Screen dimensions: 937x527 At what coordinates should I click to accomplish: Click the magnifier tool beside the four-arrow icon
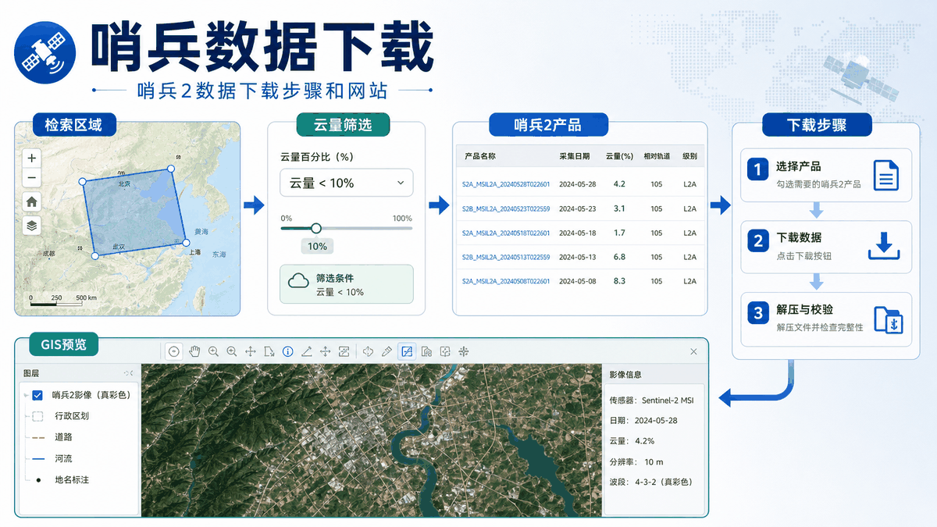[x=232, y=352]
